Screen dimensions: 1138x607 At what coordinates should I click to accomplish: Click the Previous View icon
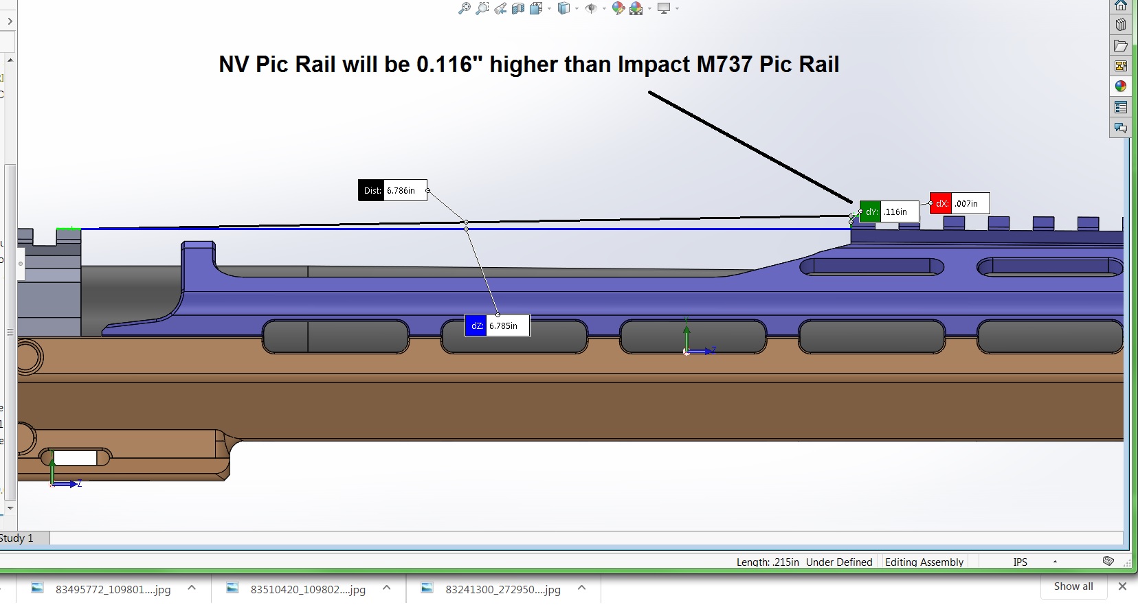[x=500, y=8]
